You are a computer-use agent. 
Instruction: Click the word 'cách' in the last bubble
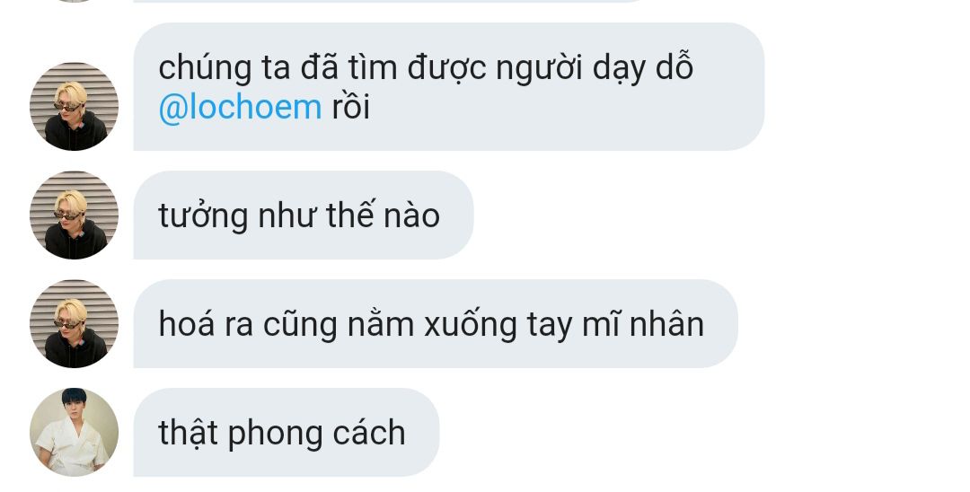pyautogui.click(x=369, y=433)
